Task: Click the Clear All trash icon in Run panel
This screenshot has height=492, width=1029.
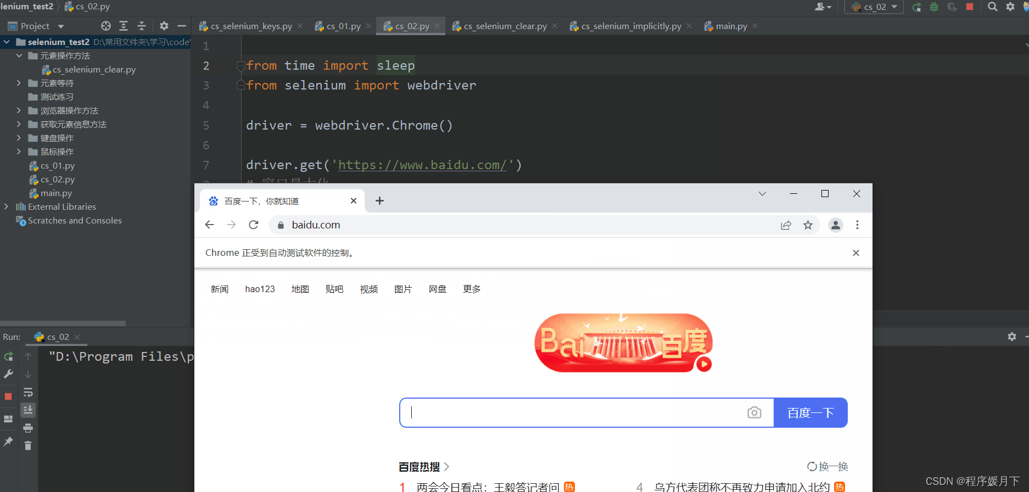Action: pyautogui.click(x=28, y=445)
